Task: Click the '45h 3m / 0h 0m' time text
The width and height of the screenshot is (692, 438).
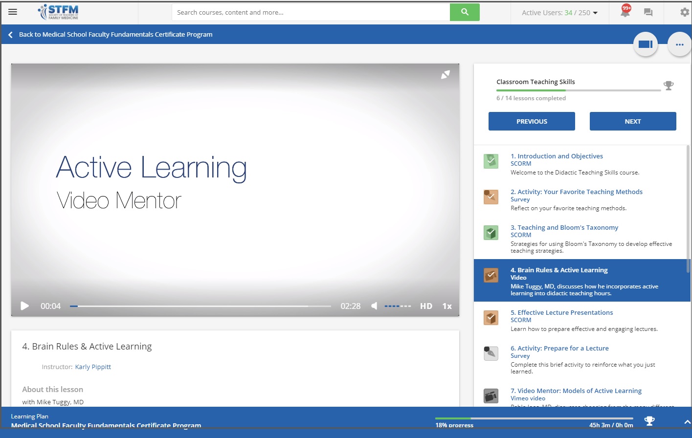Action: point(611,425)
